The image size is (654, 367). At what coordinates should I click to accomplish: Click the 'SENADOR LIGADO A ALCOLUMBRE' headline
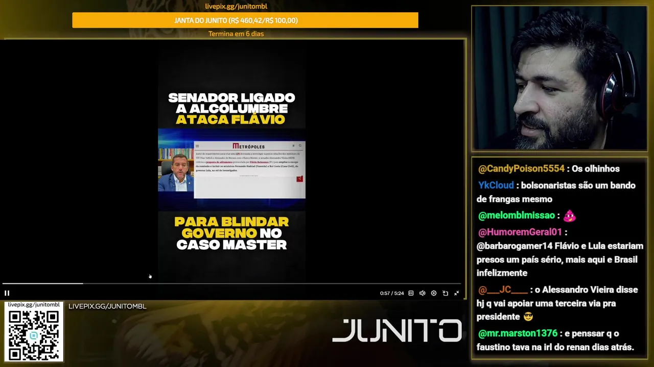pos(231,103)
